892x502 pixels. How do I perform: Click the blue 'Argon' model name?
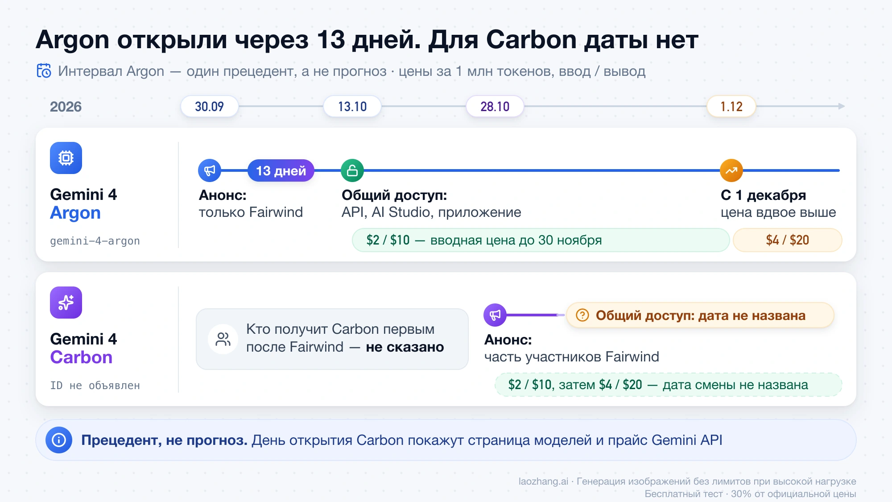click(x=75, y=213)
